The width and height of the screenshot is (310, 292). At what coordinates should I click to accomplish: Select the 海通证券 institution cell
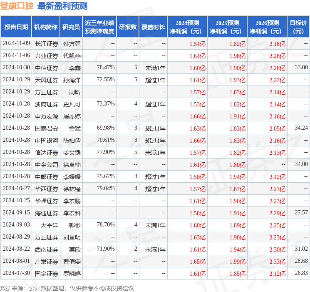pos(47,213)
